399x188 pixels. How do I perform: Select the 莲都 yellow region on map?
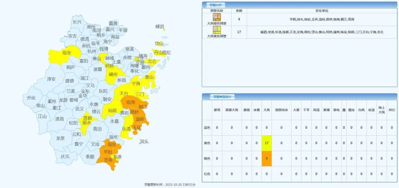click(88, 118)
